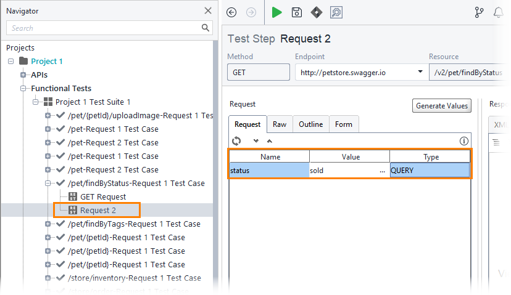Open the Endpoint dropdown
The height and width of the screenshot is (295, 511).
point(420,72)
